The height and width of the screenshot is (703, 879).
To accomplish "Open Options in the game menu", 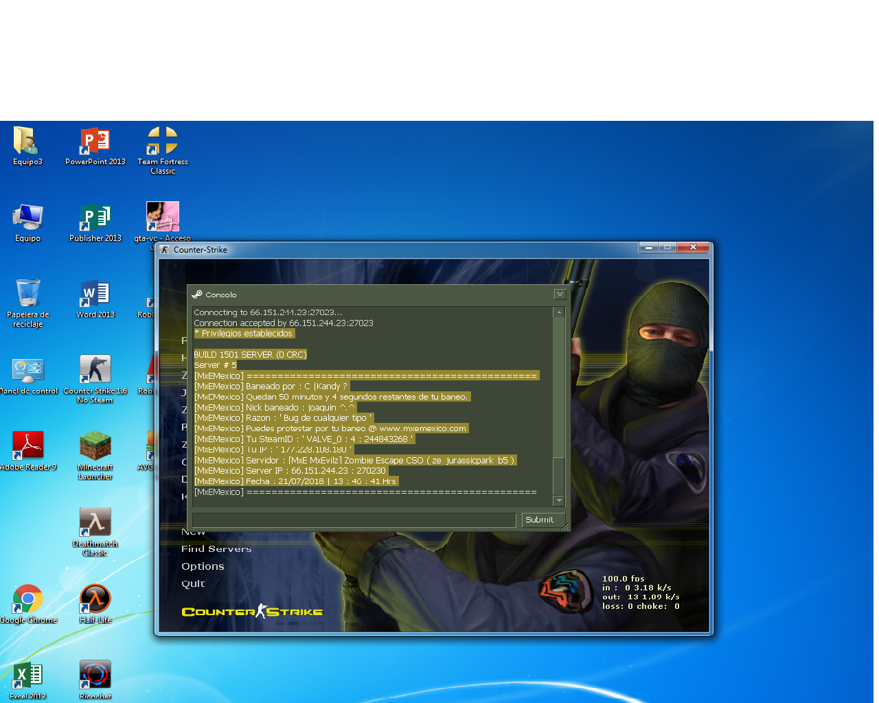I will [203, 566].
